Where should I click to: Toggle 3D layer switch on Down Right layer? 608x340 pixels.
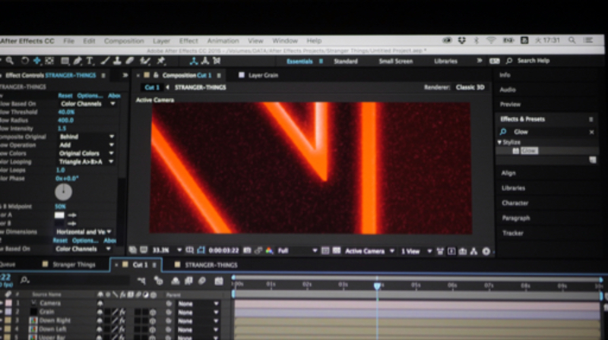click(x=153, y=321)
